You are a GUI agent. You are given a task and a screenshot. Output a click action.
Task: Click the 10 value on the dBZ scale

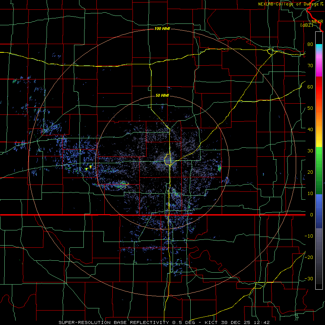tap(310, 194)
